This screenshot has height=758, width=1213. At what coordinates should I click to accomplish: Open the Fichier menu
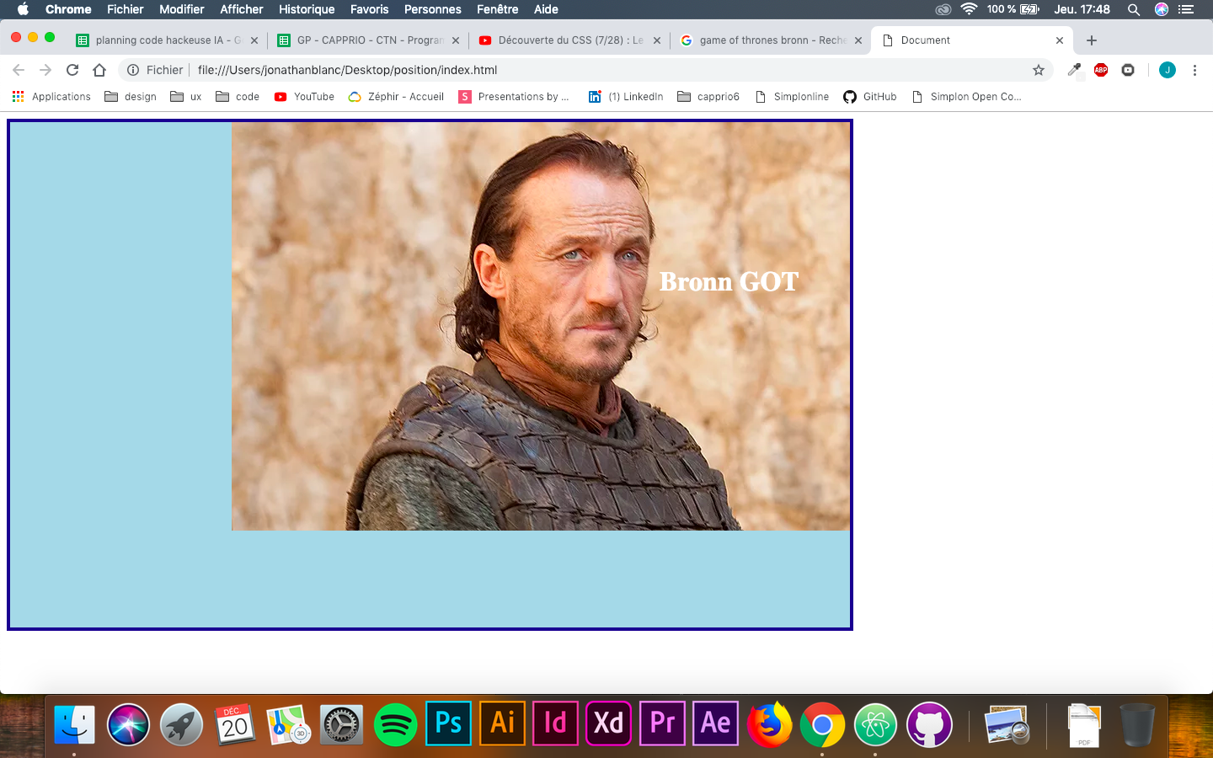(x=125, y=9)
